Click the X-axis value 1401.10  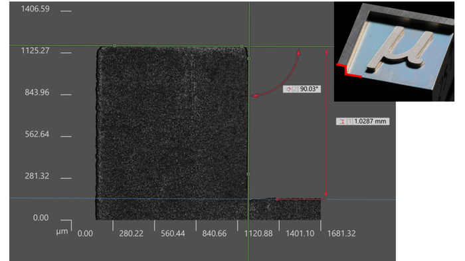tap(300, 233)
